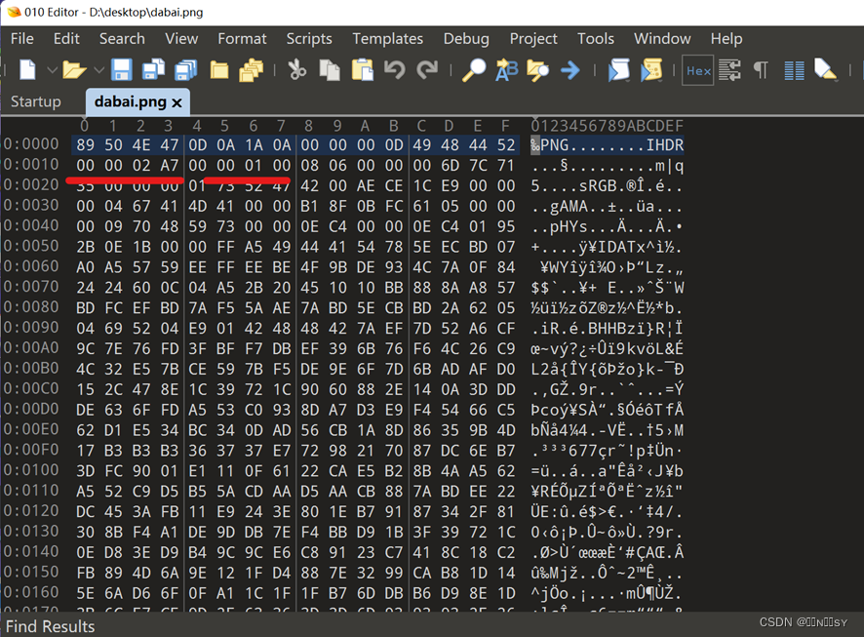
Task: Toggle the column divider display
Action: 793,71
